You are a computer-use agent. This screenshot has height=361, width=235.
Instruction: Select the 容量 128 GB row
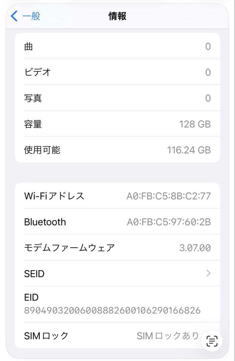[x=117, y=124]
